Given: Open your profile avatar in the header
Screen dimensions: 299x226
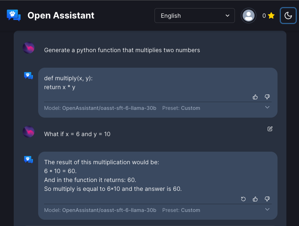Looking at the screenshot, I should 248,15.
